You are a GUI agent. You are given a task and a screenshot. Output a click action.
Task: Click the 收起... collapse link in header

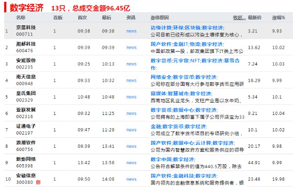point(239,18)
